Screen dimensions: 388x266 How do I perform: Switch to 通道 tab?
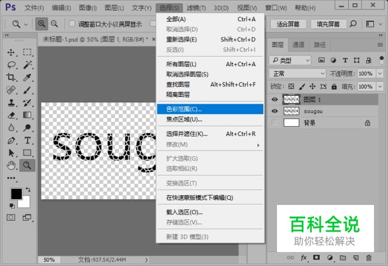298,45
